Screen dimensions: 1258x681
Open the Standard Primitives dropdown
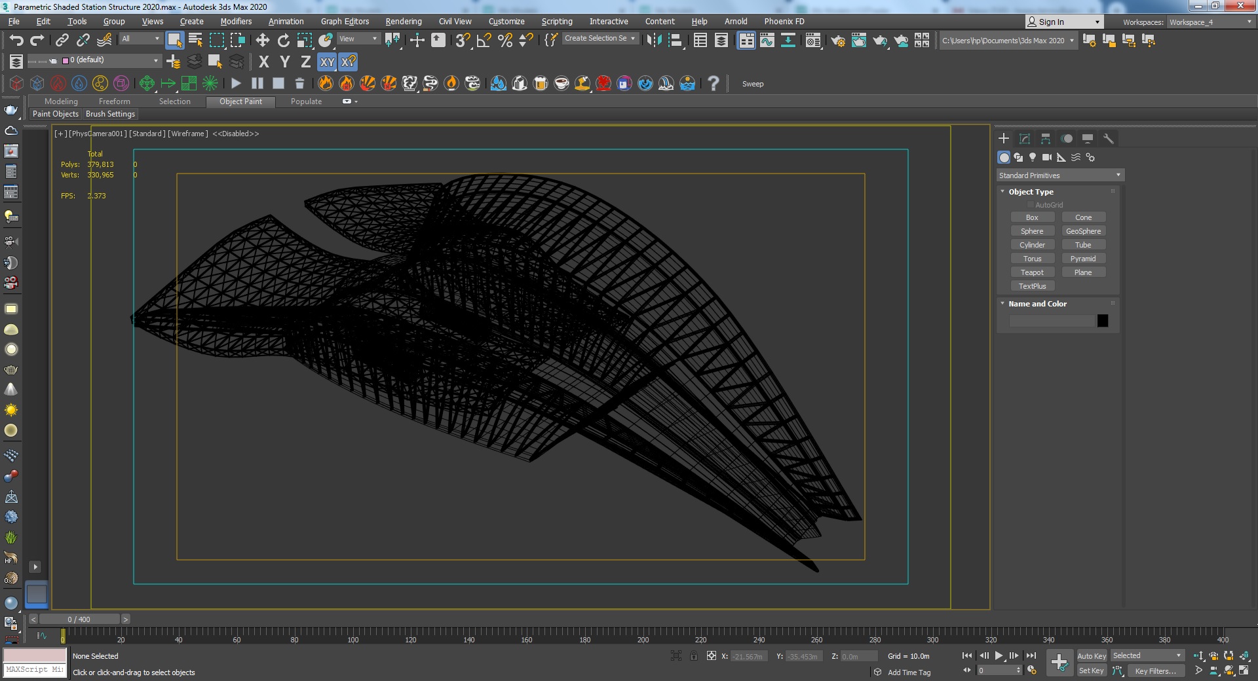(1059, 175)
